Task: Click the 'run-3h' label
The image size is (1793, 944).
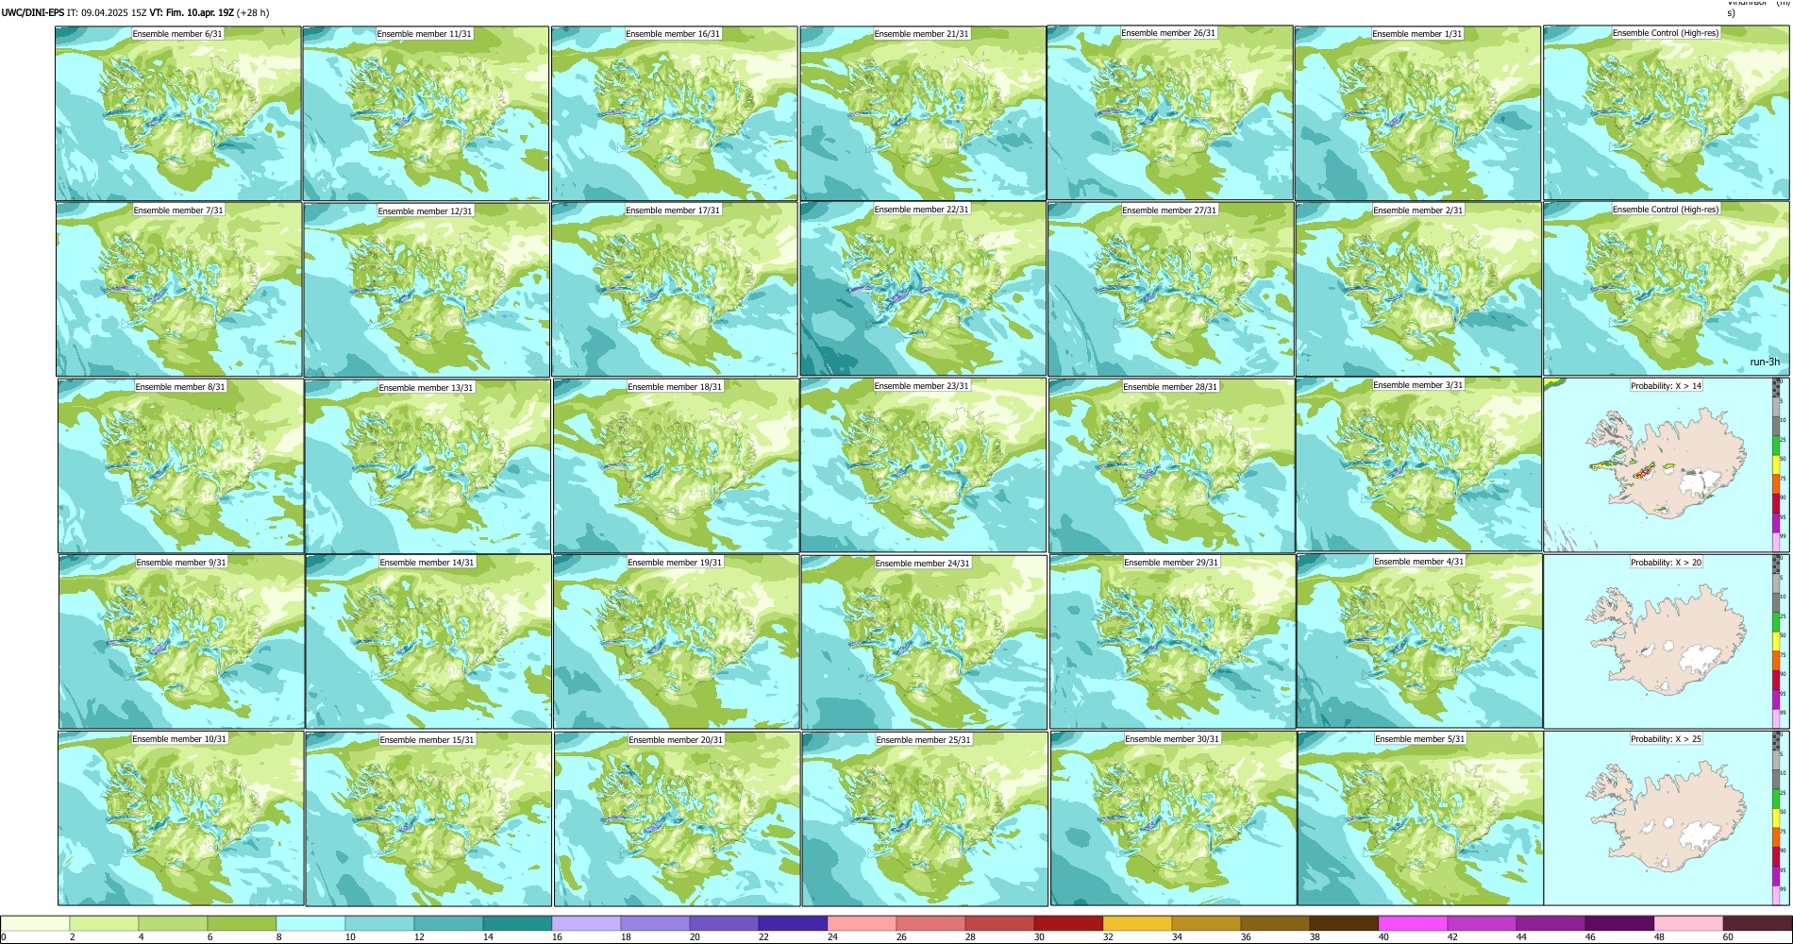Action: click(1765, 362)
